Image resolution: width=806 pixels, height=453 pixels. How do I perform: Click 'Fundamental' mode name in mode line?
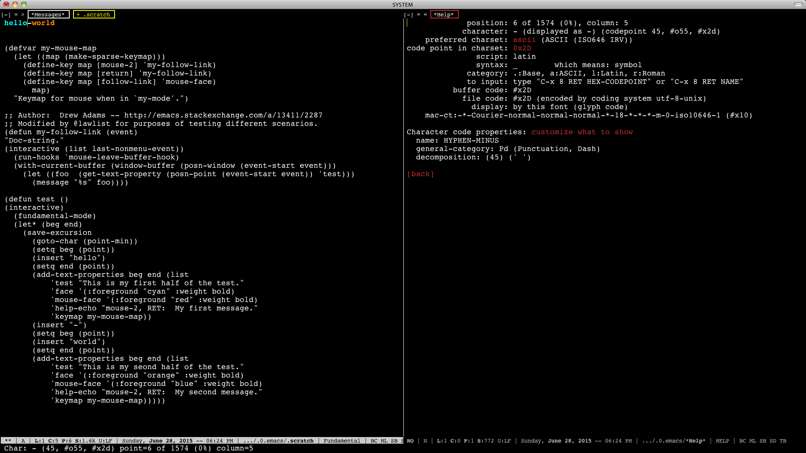342,441
